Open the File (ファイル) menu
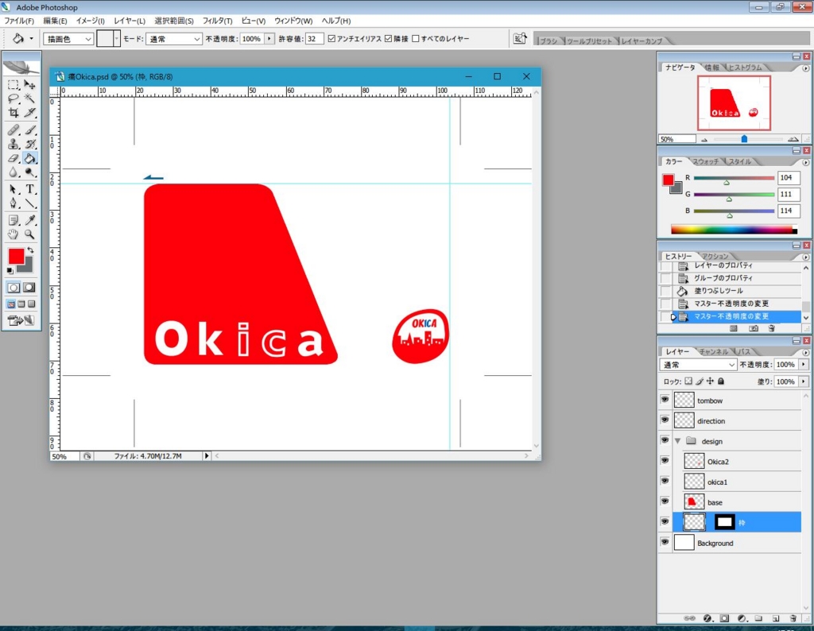This screenshot has width=814, height=631. point(19,21)
